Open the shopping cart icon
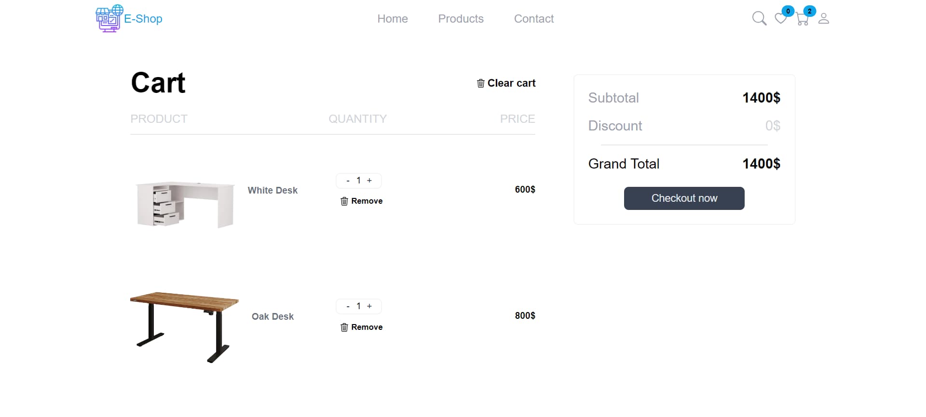 802,19
